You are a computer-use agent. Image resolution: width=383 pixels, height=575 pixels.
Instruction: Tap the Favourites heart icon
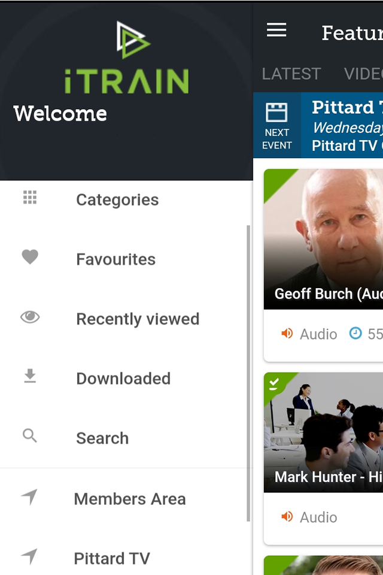click(x=30, y=258)
